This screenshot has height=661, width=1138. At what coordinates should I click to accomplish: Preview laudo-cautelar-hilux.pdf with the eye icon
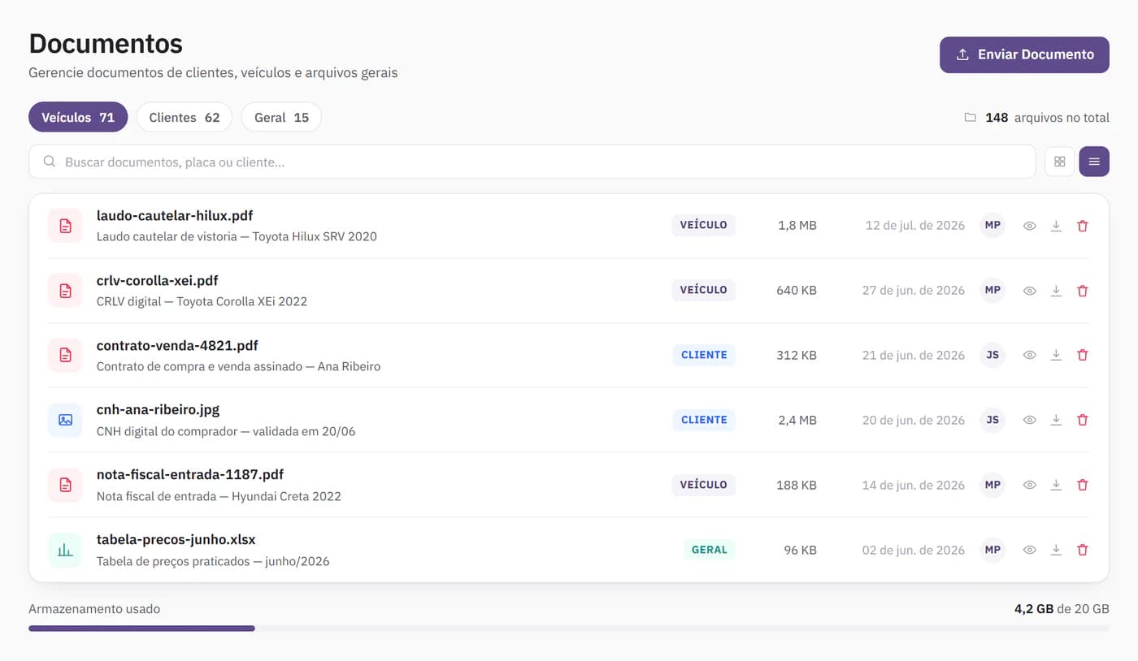[1029, 226]
